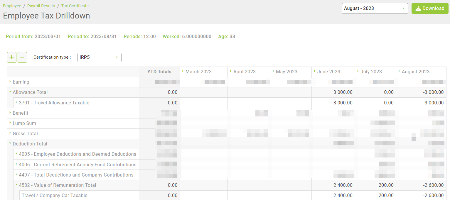Expand the May 2023 column header
Image resolution: width=450 pixels, height=200 pixels.
pyautogui.click(x=274, y=71)
